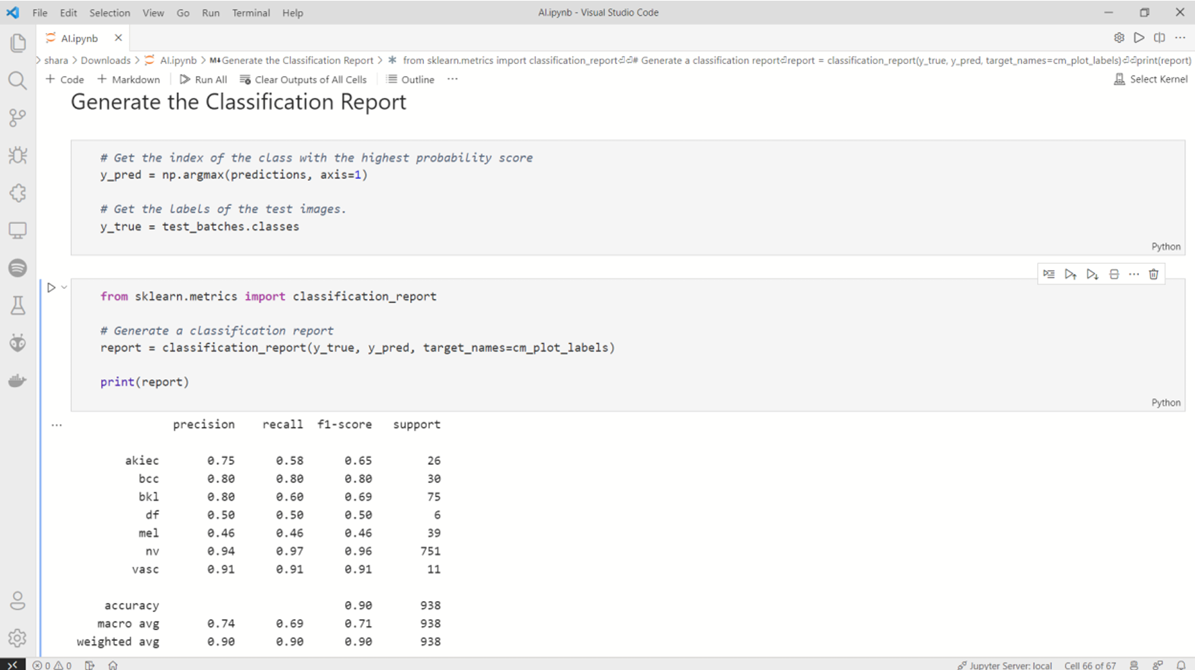This screenshot has width=1195, height=670.
Task: Click the exit-door icon in status bar
Action: 89,665
